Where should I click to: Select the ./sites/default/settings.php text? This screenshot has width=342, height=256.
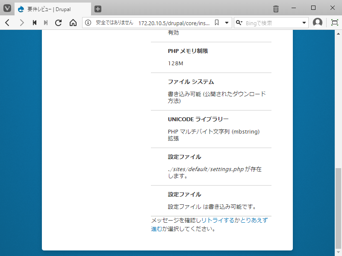point(206,169)
